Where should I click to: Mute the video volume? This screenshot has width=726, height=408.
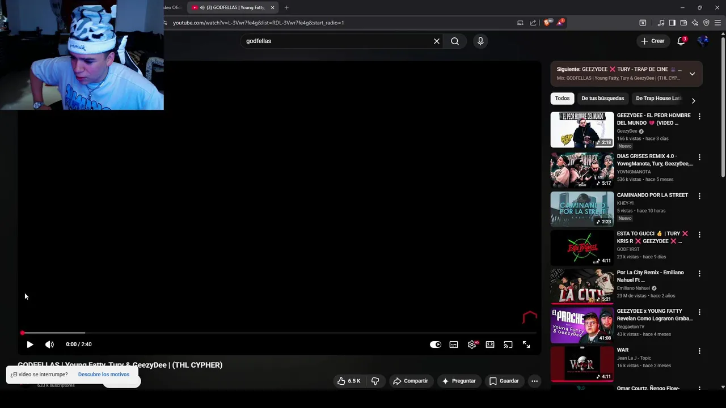[x=50, y=345]
